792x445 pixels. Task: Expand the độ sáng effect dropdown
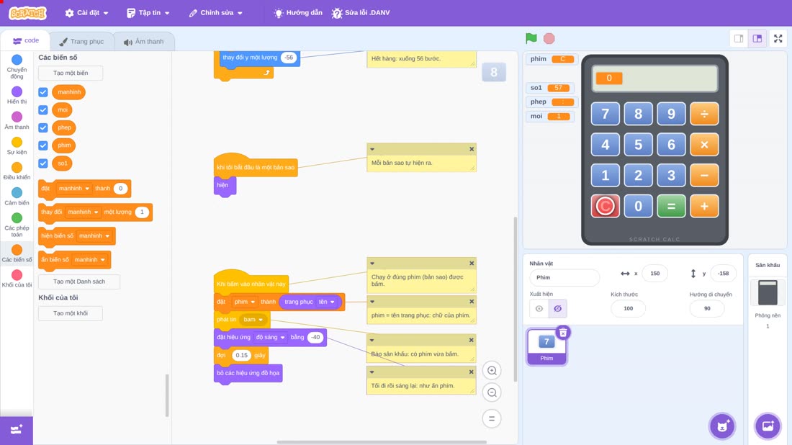[x=270, y=338]
